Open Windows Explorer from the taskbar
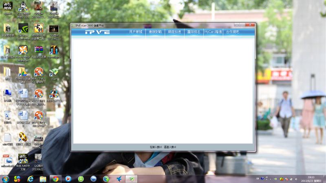The image size is (326, 183). pos(43,179)
